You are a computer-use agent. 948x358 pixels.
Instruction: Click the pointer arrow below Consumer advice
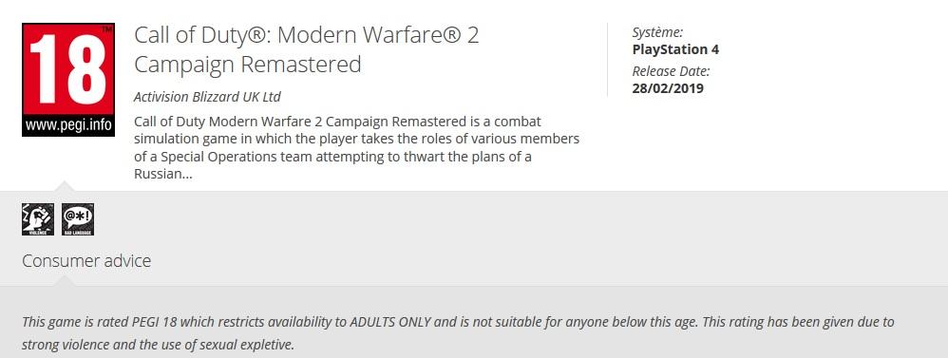click(64, 280)
